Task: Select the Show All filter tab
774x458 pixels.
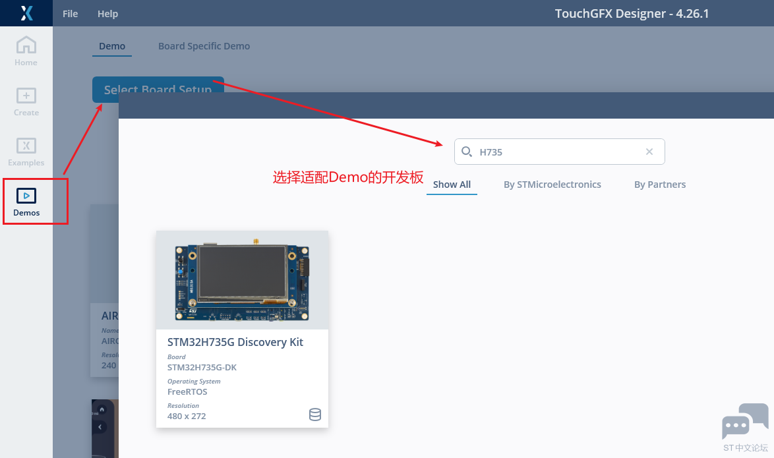Action: click(452, 185)
